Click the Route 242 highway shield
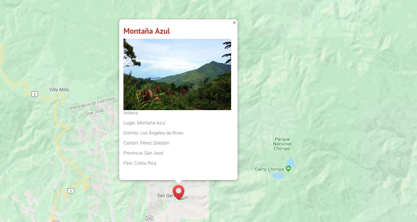The height and width of the screenshot is (222, 417). point(149,218)
